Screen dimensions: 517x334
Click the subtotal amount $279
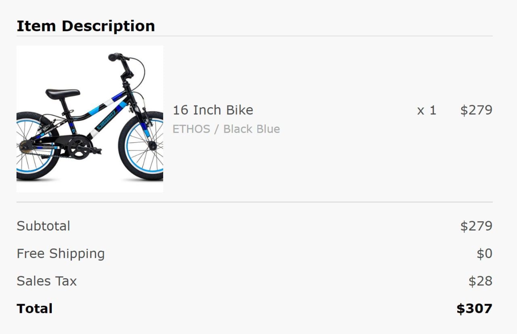click(476, 226)
